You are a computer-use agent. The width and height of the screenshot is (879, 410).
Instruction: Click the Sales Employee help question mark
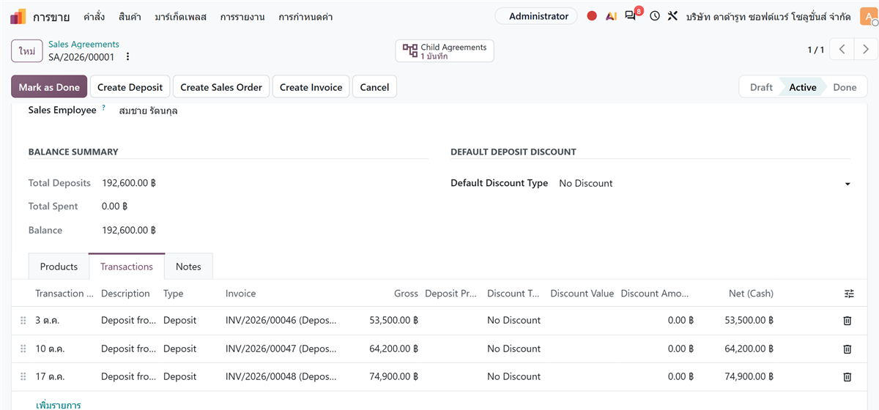(104, 108)
